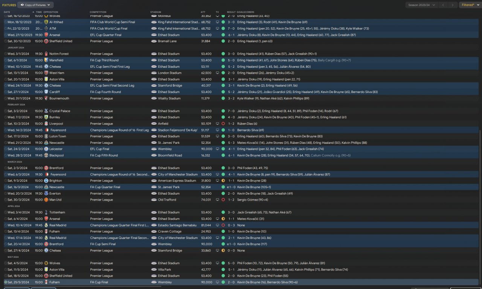Open the Brighton club badge

[46, 181]
